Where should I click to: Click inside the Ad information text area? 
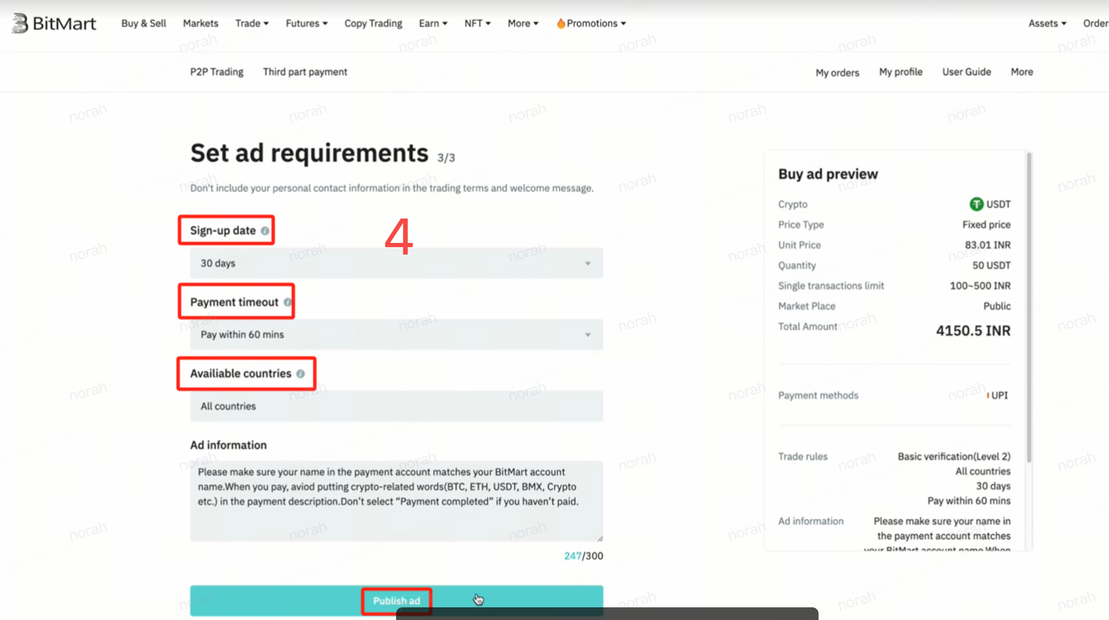[x=397, y=501]
